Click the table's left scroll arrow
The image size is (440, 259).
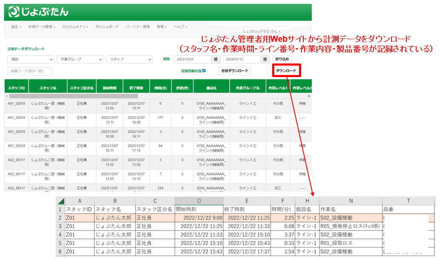click(x=7, y=96)
